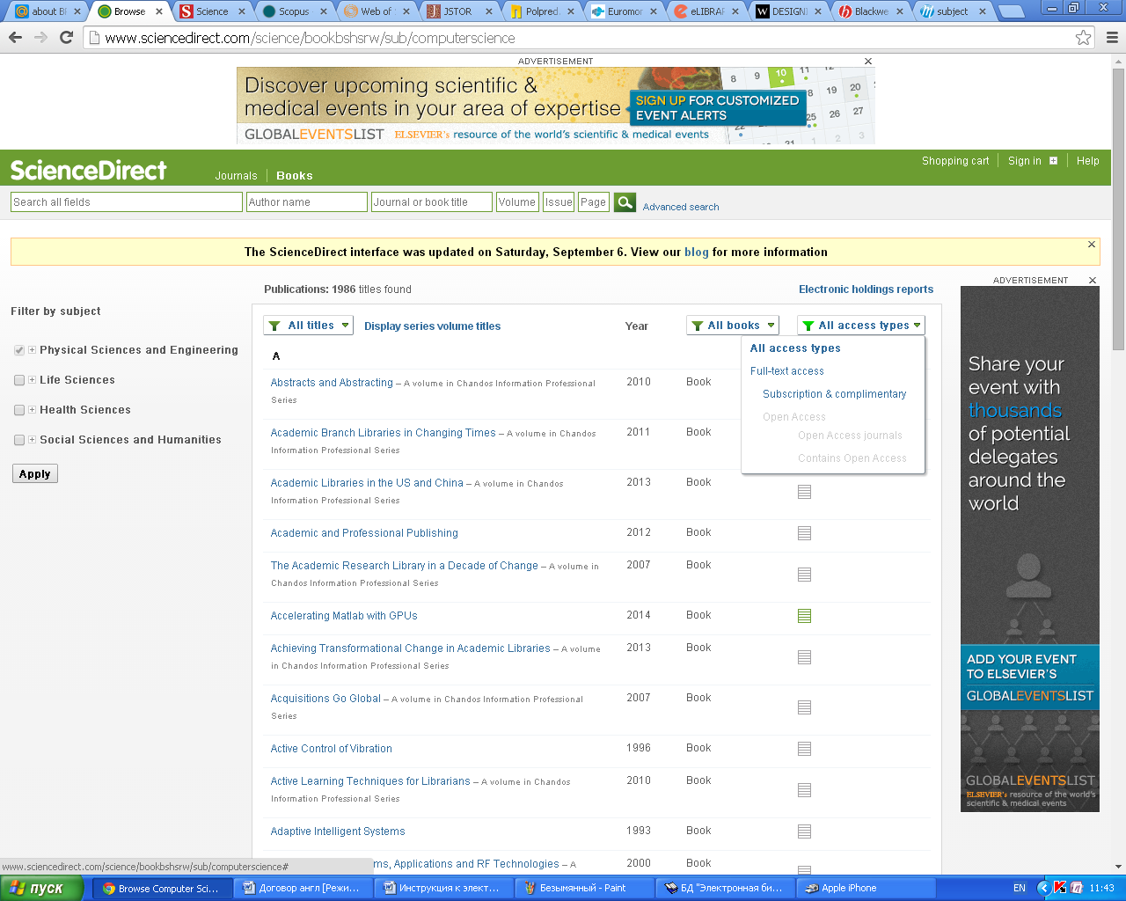Click access icon for Acquisitions Go Global row
The width and height of the screenshot is (1126, 901).
804,707
